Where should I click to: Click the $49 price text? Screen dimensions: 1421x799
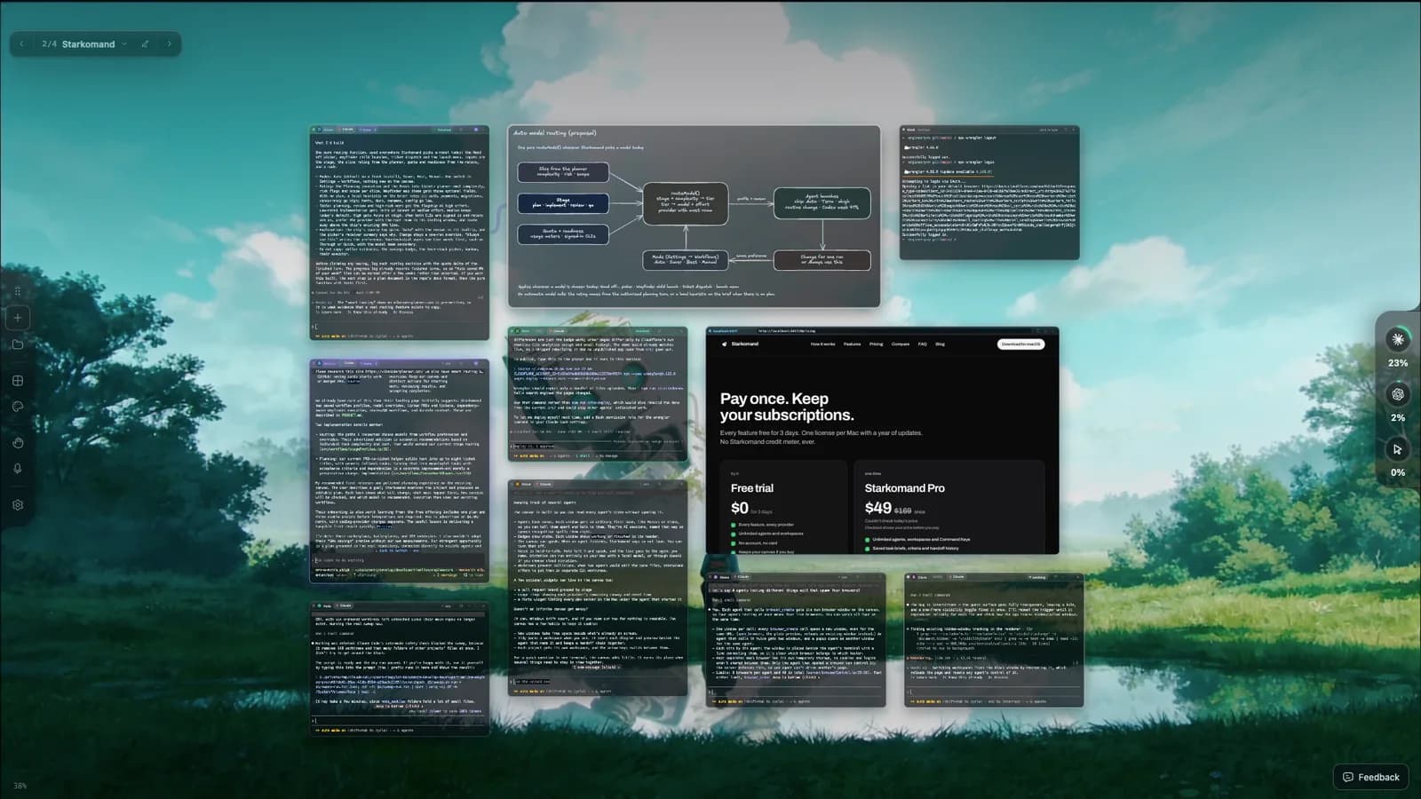[x=877, y=508]
